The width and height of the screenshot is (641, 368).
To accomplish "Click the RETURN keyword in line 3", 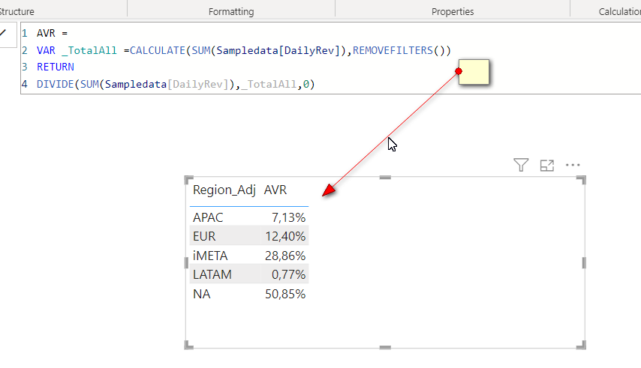I will click(56, 67).
